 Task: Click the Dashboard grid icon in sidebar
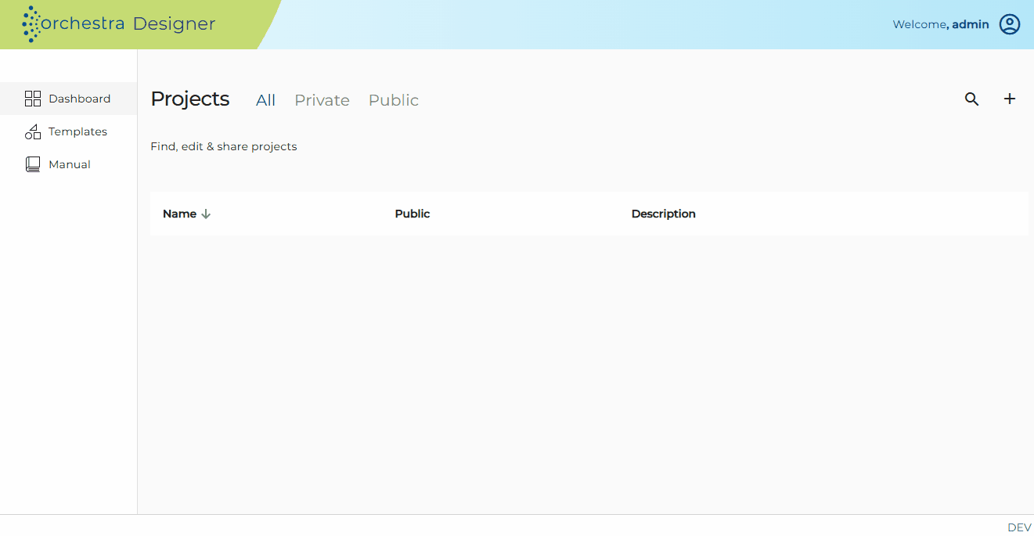click(33, 99)
